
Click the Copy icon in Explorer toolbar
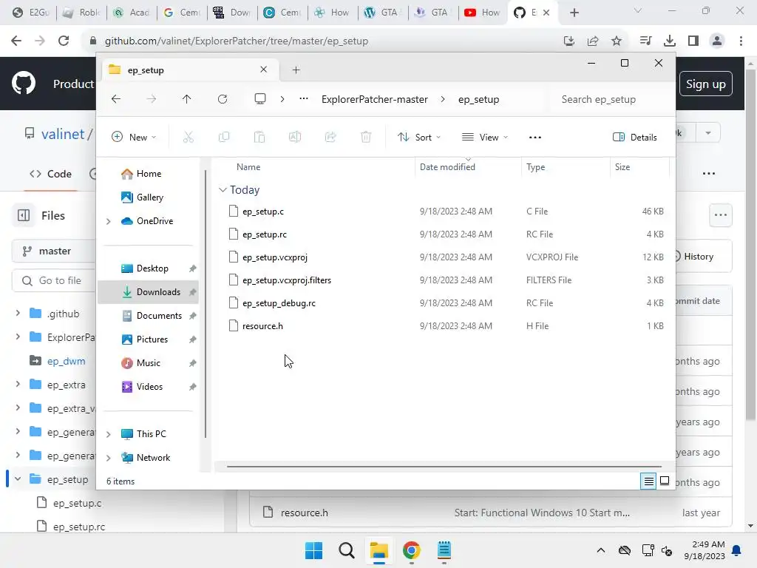(224, 137)
